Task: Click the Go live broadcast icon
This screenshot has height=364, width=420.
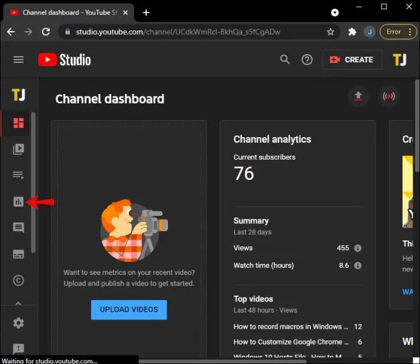Action: [x=388, y=96]
